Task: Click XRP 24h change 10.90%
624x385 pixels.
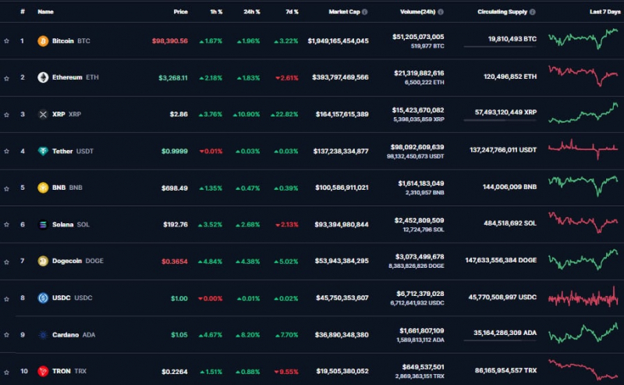Action: click(x=246, y=114)
